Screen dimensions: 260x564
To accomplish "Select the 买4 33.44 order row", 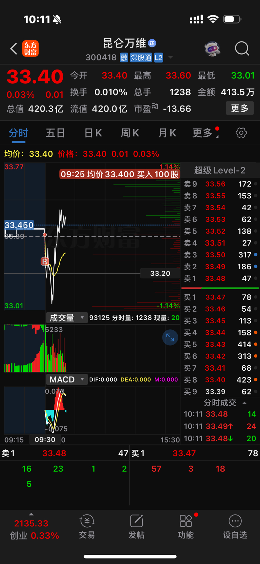I will tap(220, 333).
